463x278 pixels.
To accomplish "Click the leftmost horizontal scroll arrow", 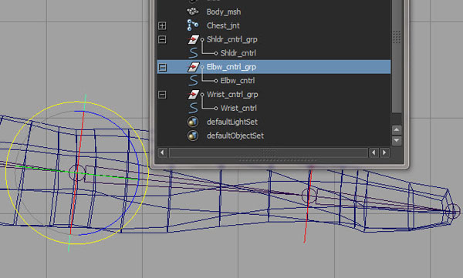I will [x=162, y=152].
